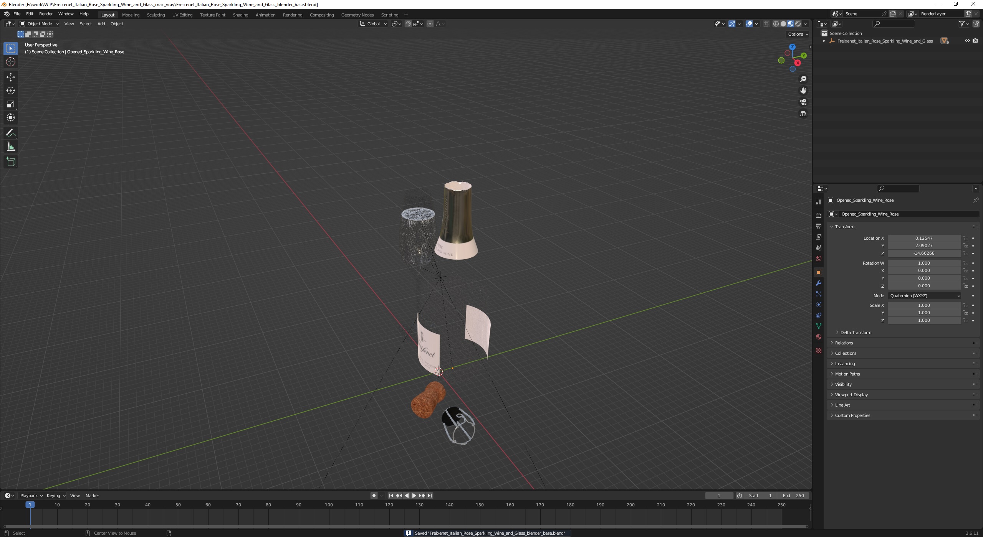Switch to UV Editing workspace tab

click(x=182, y=15)
